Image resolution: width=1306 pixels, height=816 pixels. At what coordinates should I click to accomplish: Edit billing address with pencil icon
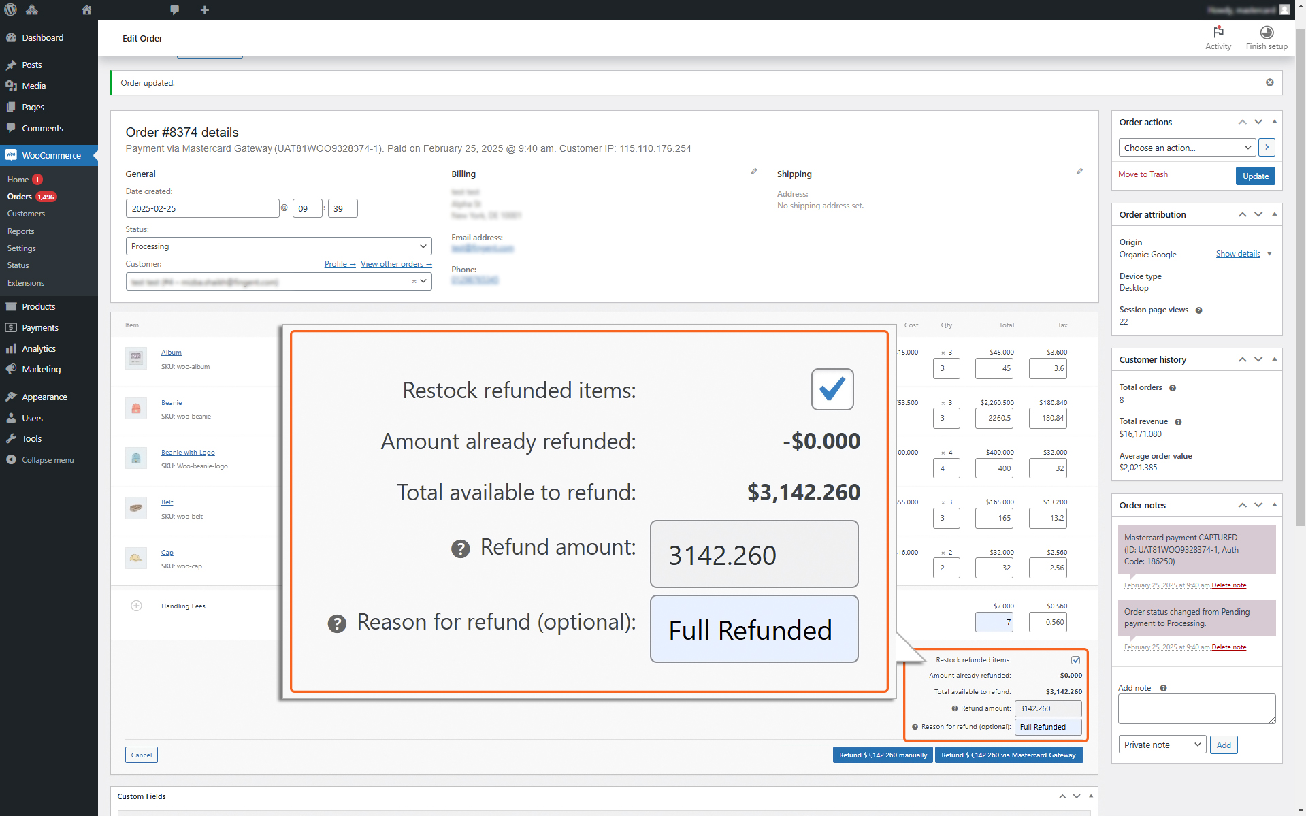click(x=753, y=172)
